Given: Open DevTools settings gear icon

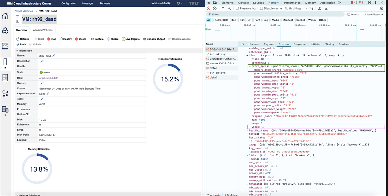Looking at the screenshot, I should coord(369,3).
